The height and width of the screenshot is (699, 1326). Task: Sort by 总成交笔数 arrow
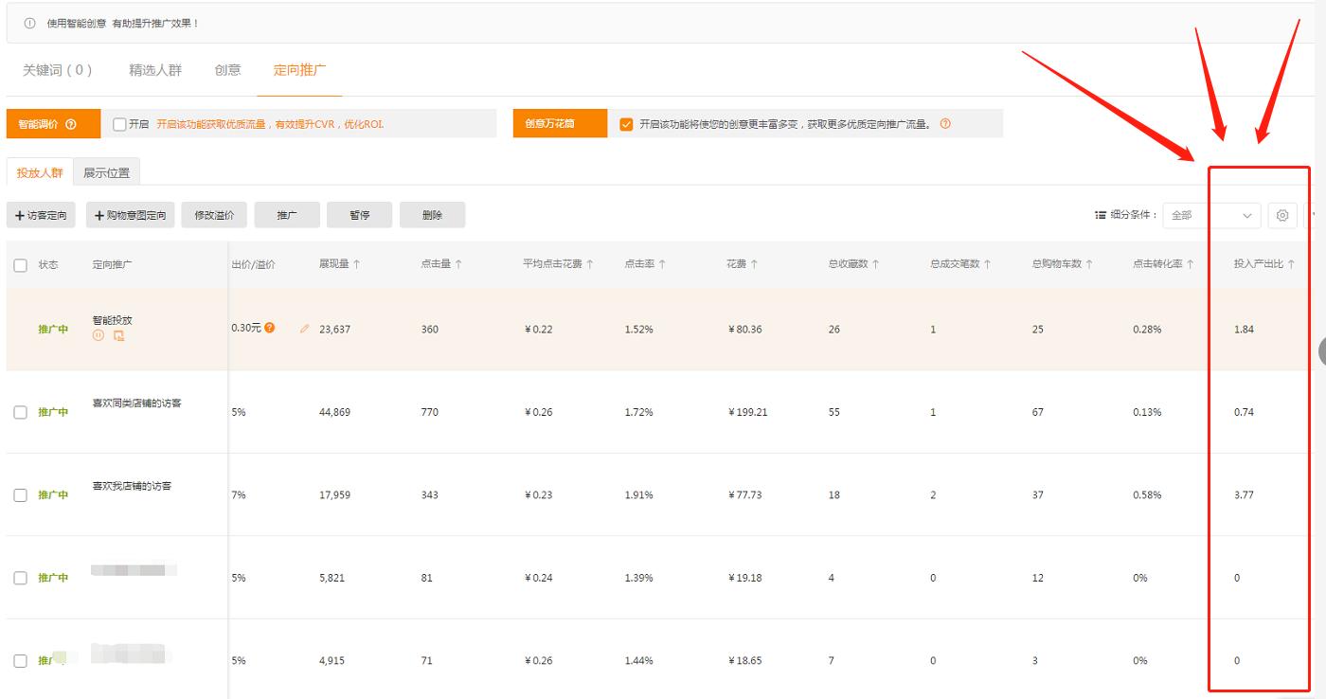pos(987,264)
